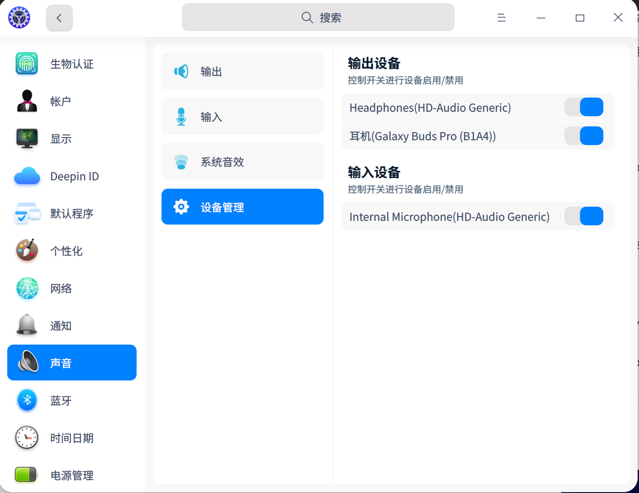Select 网络 label in sidebar
The width and height of the screenshot is (639, 493).
click(61, 289)
